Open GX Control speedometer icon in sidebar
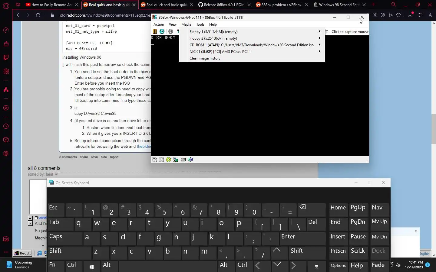 point(6,30)
